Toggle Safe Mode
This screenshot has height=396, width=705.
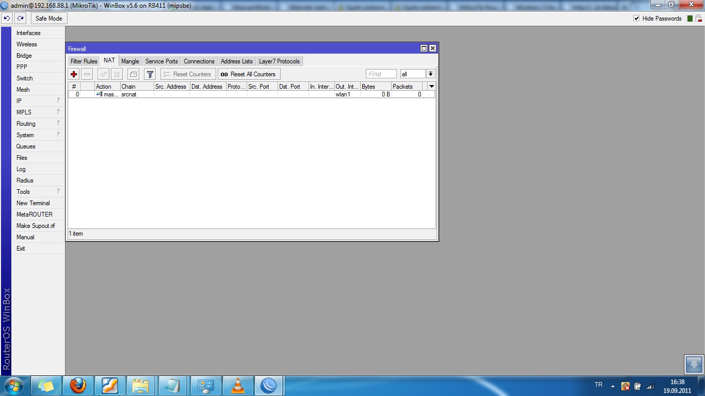tap(49, 18)
